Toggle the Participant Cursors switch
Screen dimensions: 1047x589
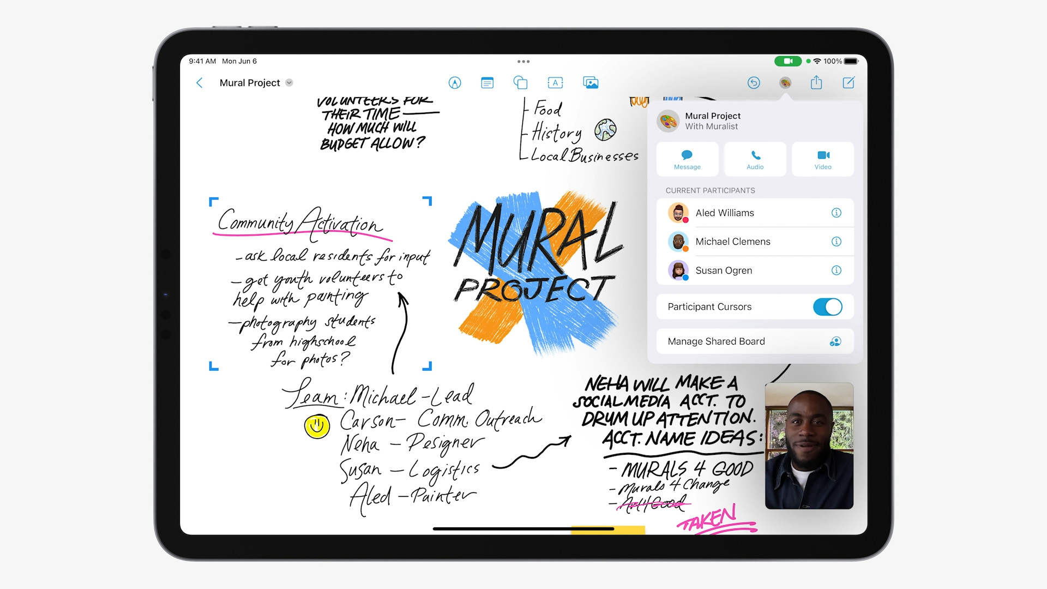coord(827,307)
